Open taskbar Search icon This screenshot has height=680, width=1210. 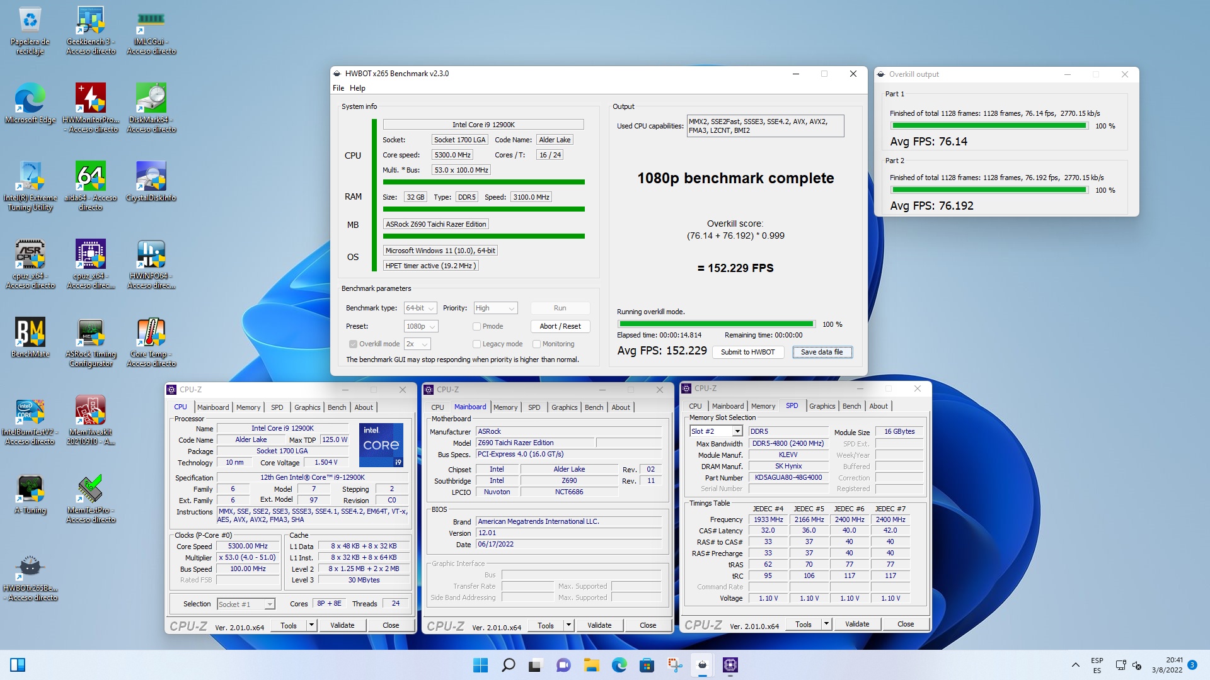coord(508,665)
